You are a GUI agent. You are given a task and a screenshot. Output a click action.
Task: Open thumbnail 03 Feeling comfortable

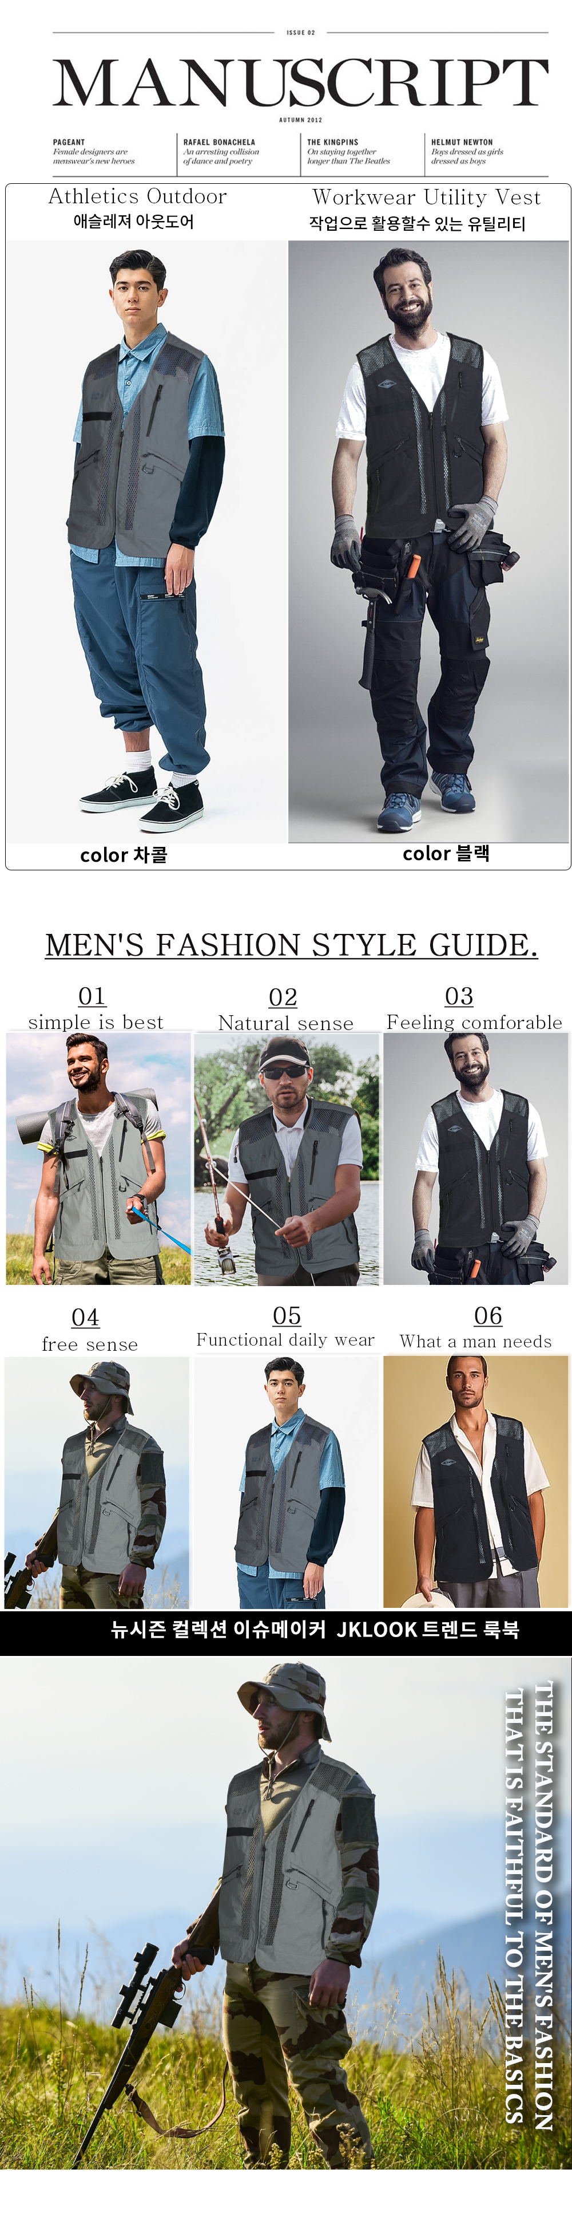[475, 1158]
